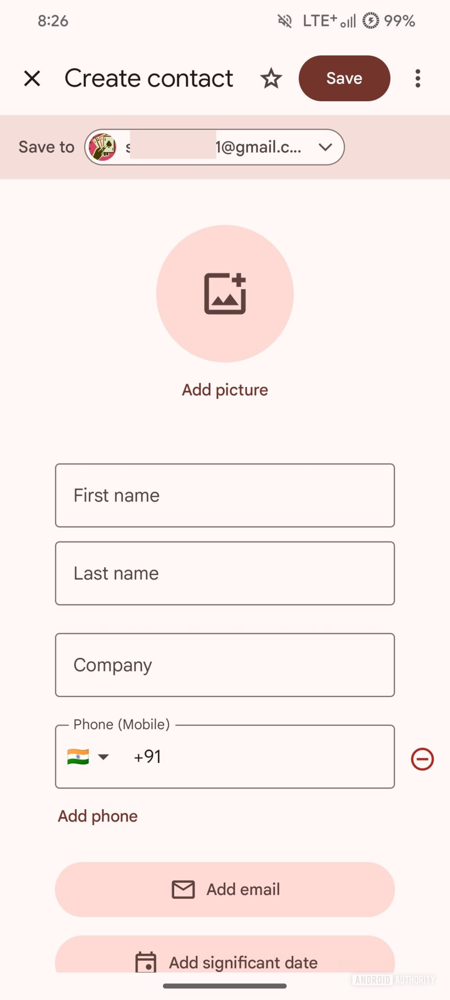Select the Last name field
The image size is (450, 1000).
(225, 573)
